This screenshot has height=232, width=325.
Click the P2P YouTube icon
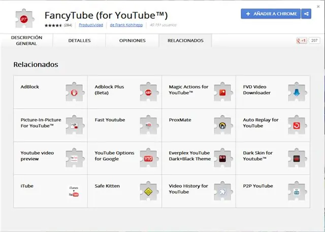(x=298, y=191)
